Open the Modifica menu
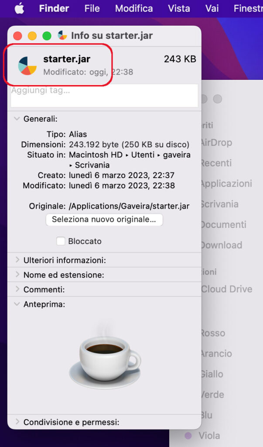 click(x=134, y=9)
